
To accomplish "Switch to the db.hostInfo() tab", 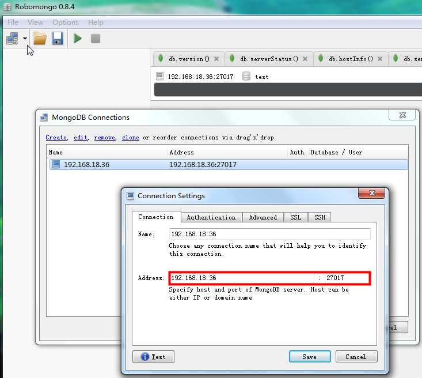I will (351, 59).
